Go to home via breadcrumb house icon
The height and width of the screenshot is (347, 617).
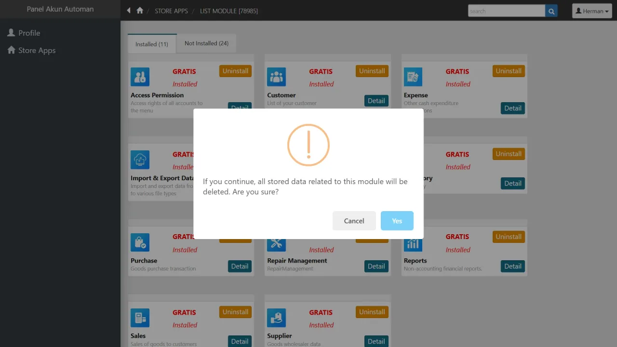[140, 11]
